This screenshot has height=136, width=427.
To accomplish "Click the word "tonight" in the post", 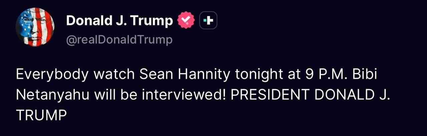I will click(259, 74).
